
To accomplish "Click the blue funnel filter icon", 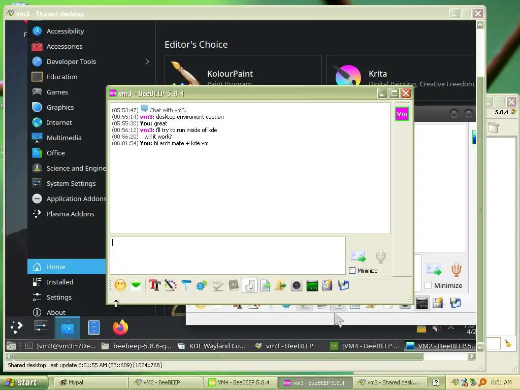I will (186, 285).
